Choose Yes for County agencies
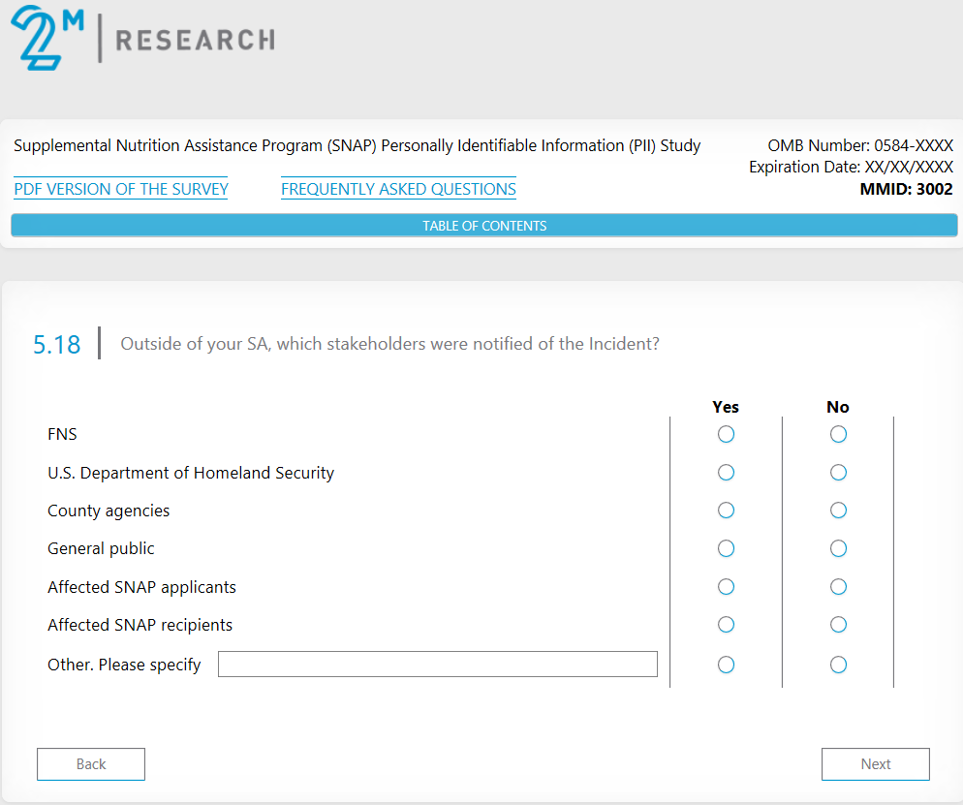 [726, 511]
